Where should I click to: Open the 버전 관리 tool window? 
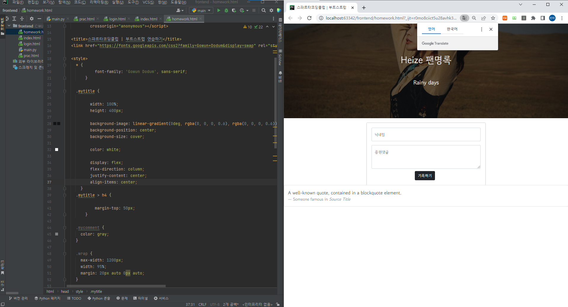(x=18, y=298)
